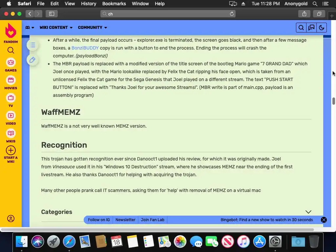Viewport: 336px width, 252px height.
Task: Open the wiki explore book dropdown
Action: pos(30,28)
